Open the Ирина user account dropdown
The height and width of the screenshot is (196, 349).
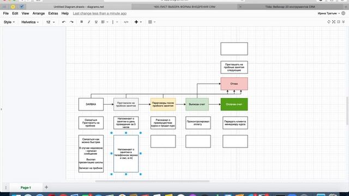tap(329, 13)
